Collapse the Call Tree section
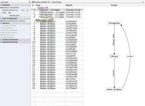Viewport: 145px width, 106px height. click(x=1, y=23)
